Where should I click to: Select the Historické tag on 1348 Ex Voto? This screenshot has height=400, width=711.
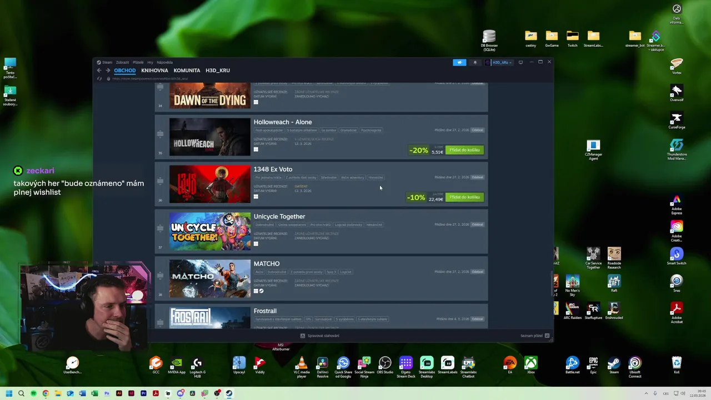tap(375, 178)
